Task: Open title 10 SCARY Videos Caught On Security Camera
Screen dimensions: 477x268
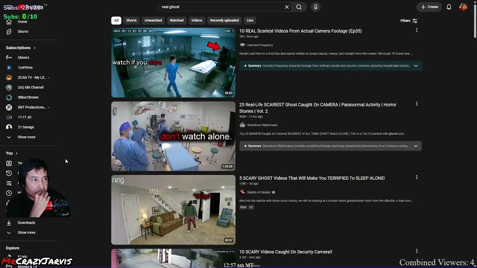Action: tap(285, 252)
